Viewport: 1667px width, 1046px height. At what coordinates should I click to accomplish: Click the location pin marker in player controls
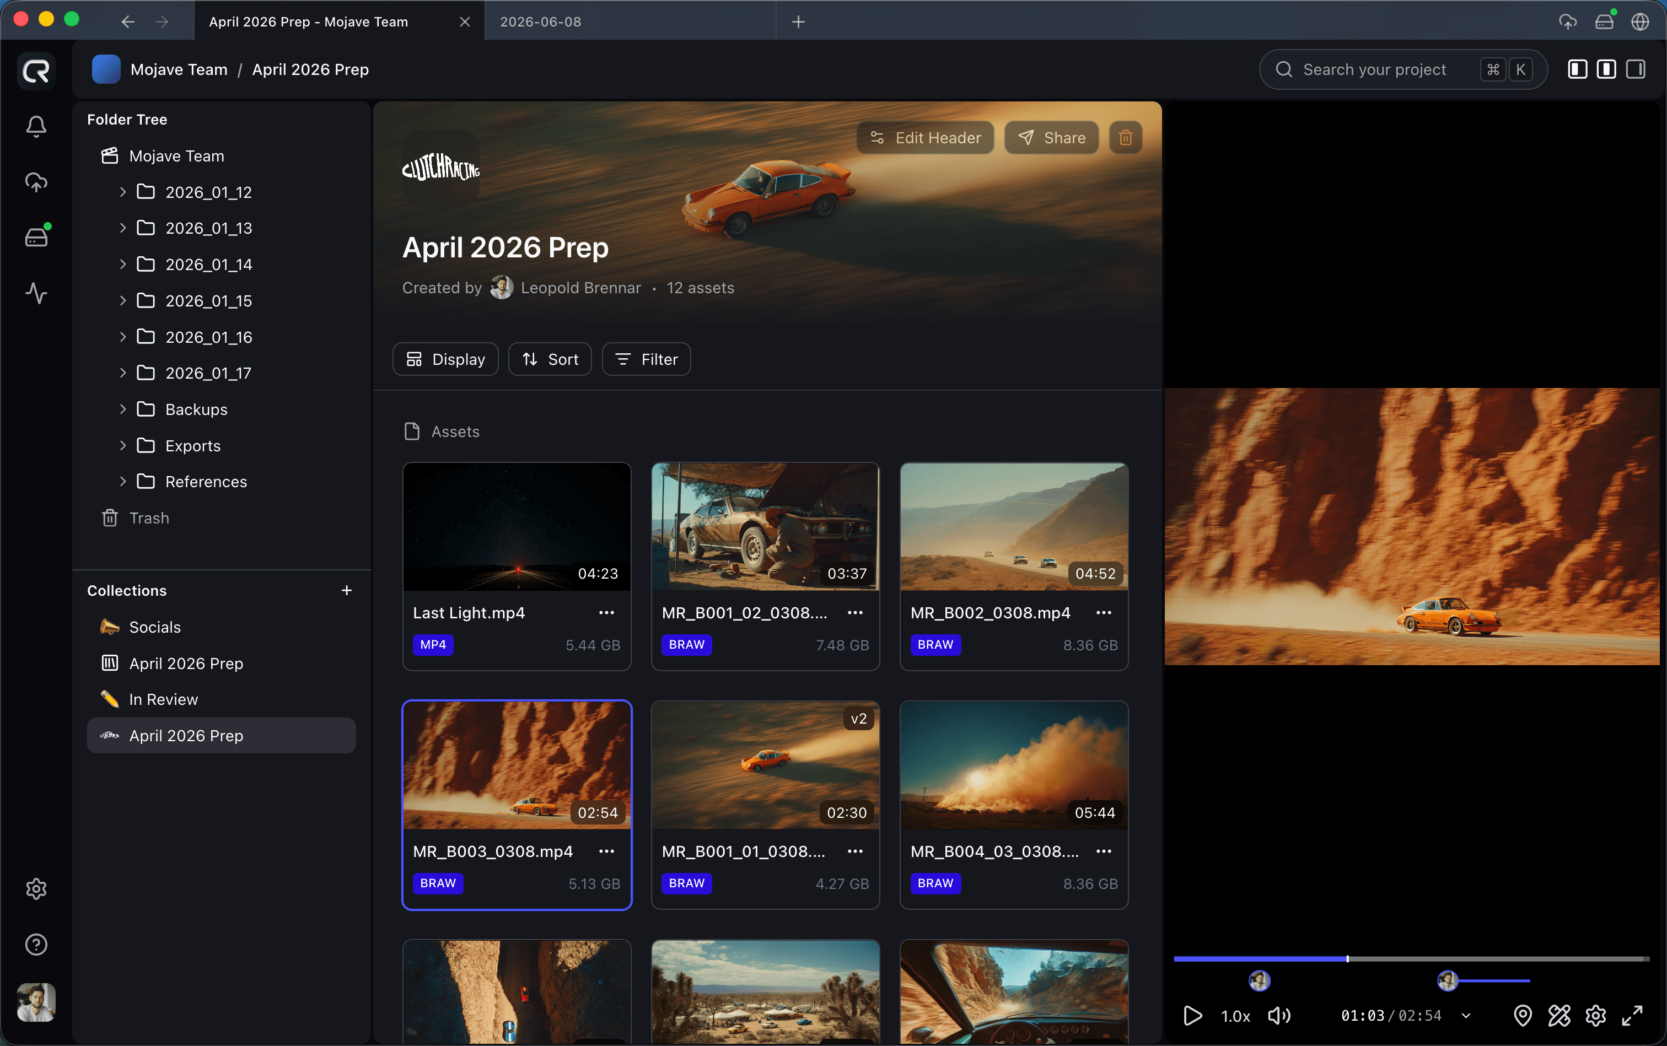1521,1015
